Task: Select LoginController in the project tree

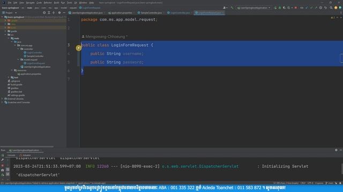Action: pyautogui.click(x=33, y=52)
